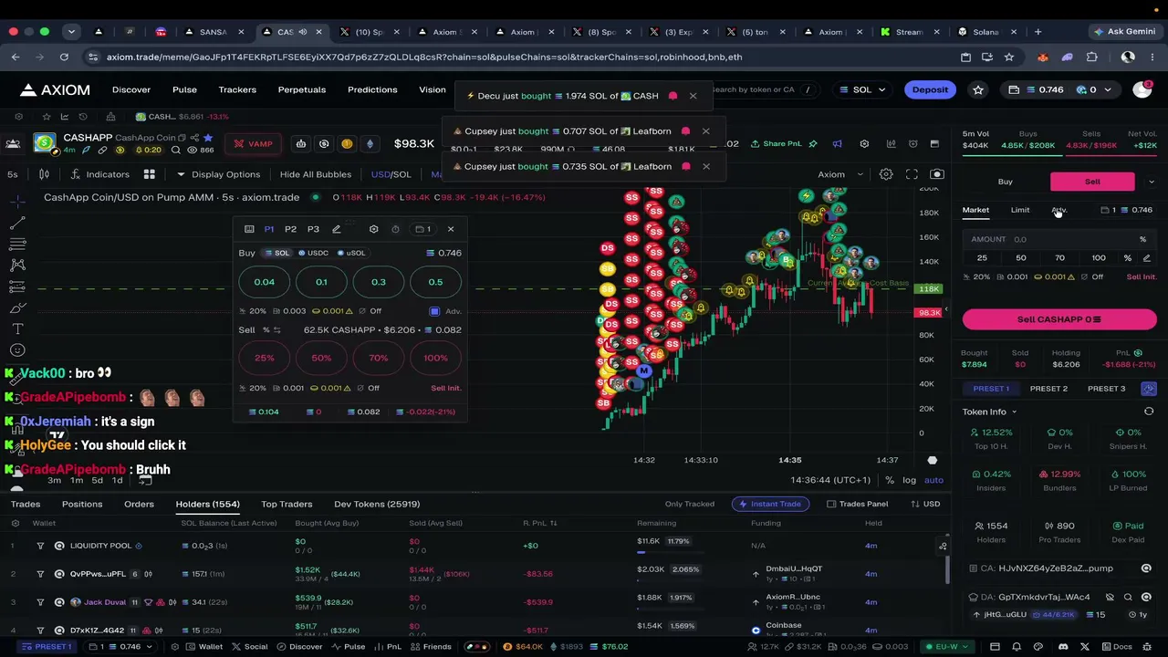The height and width of the screenshot is (657, 1168).
Task: Toggle the Instant Trade mode
Action: coord(769,504)
